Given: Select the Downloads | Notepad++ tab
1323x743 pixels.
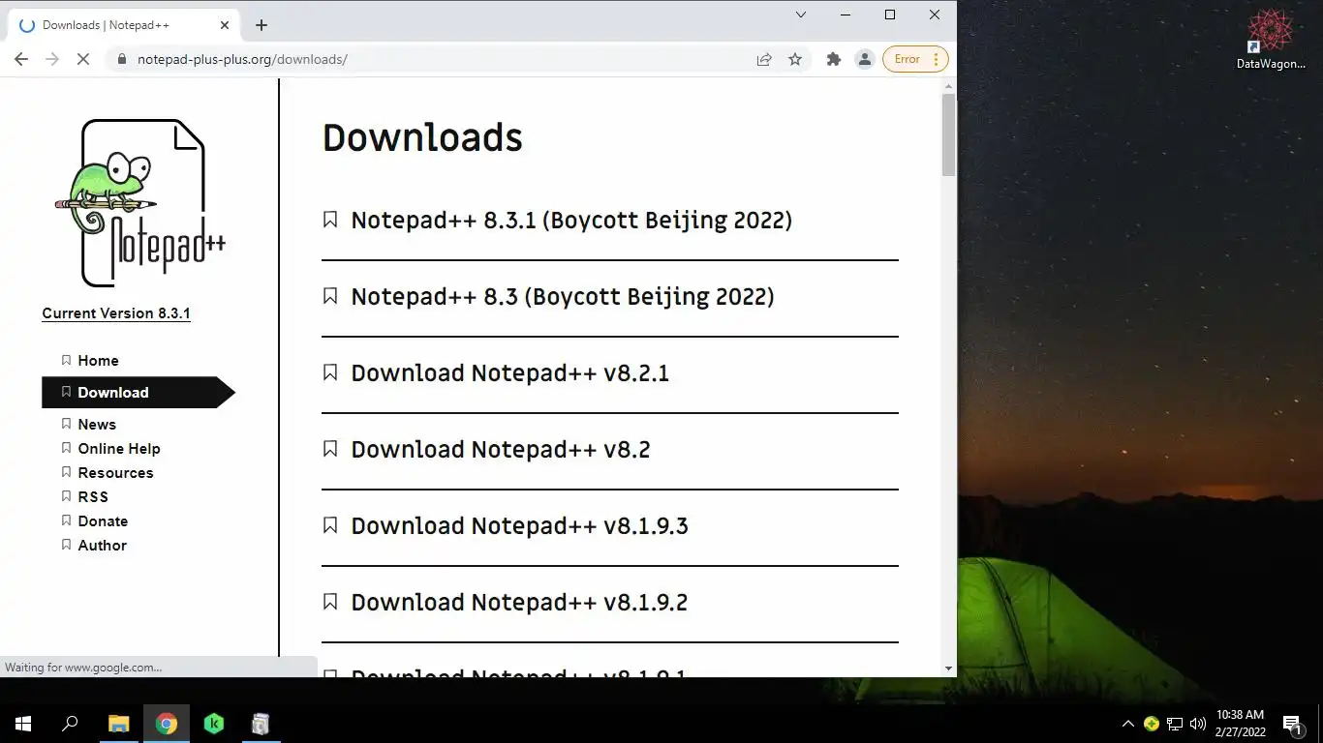Looking at the screenshot, I should coord(124,25).
